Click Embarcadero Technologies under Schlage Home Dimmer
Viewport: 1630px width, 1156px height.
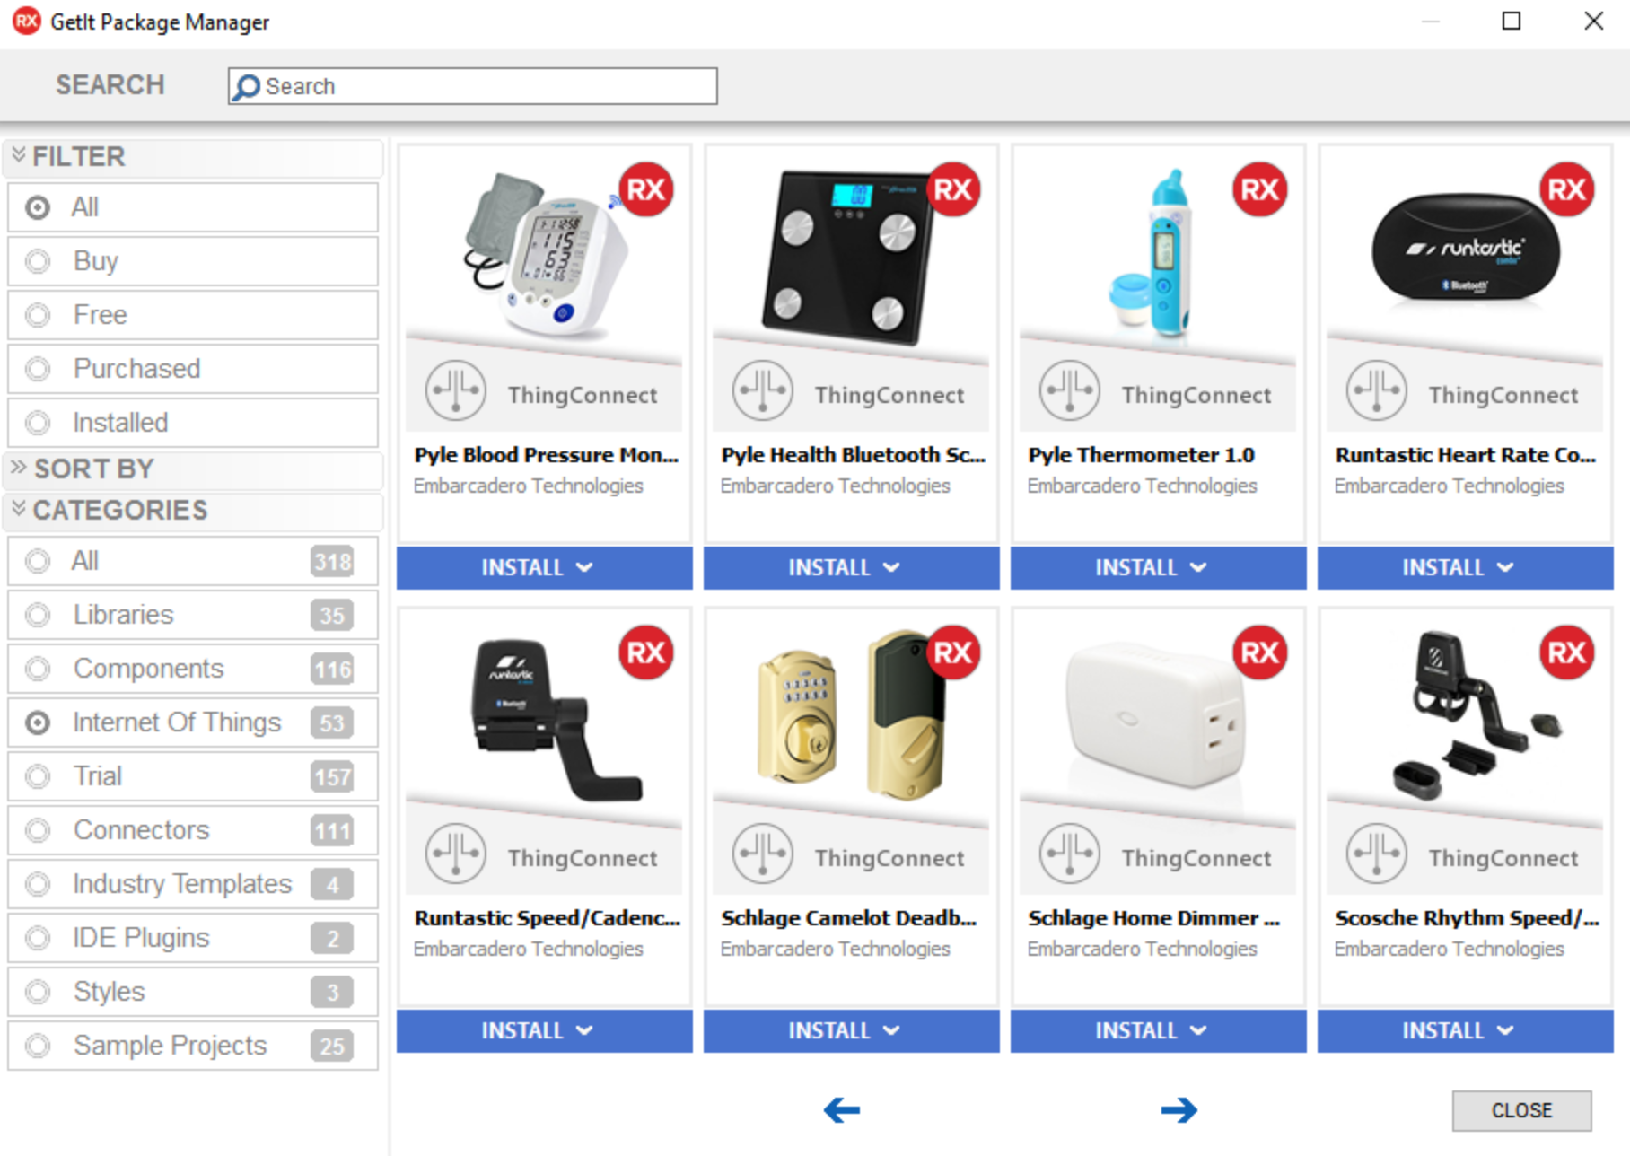click(x=1142, y=949)
